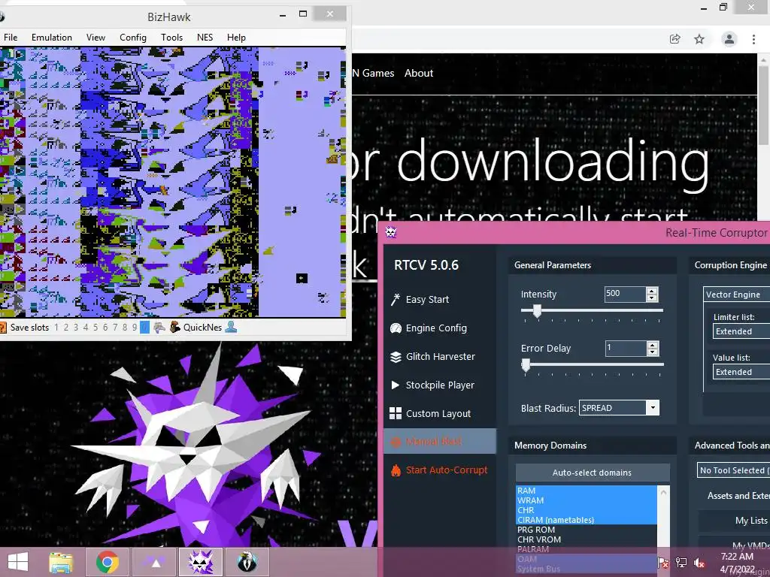Open Custom Layout grid icon
The image size is (770, 577).
pyautogui.click(x=396, y=414)
